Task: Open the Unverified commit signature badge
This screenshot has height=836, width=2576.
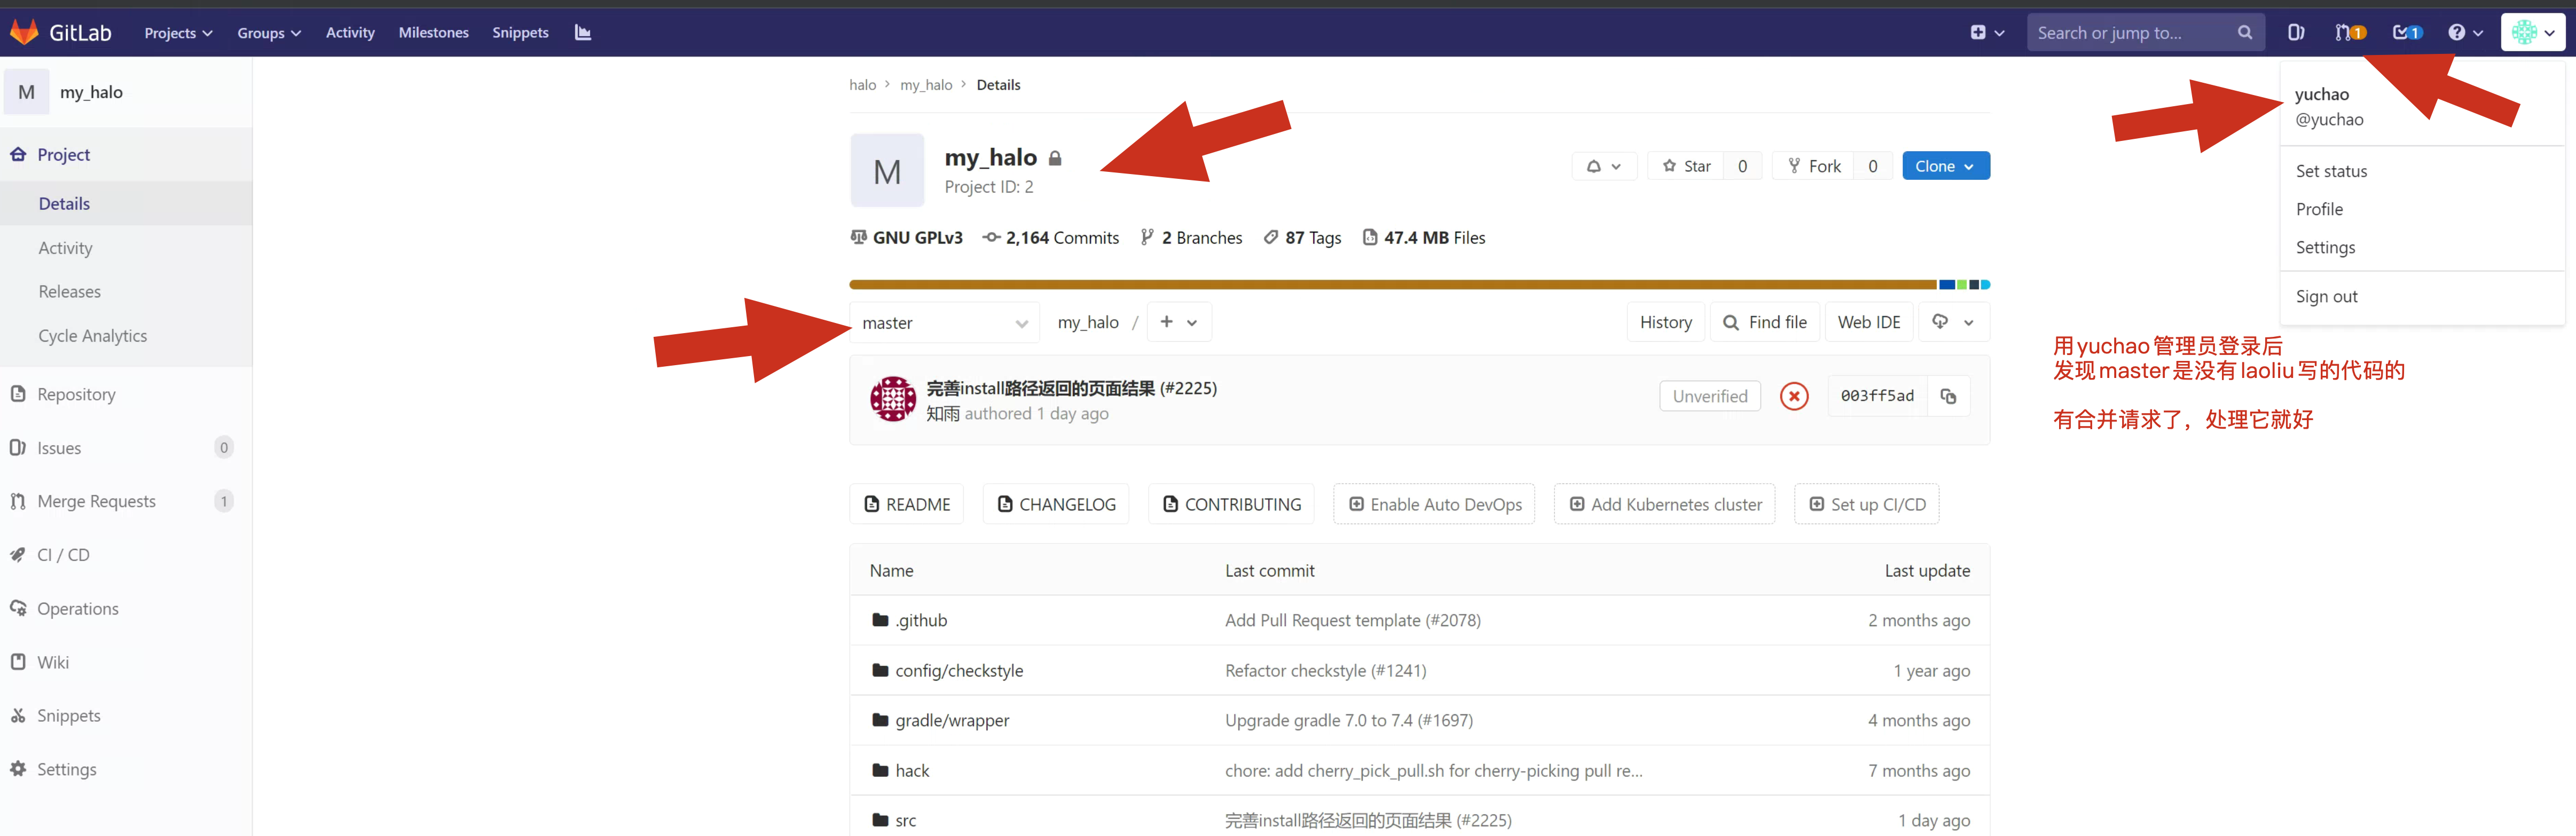Action: (x=1709, y=396)
